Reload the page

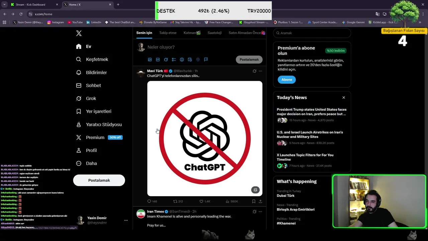pos(21,14)
